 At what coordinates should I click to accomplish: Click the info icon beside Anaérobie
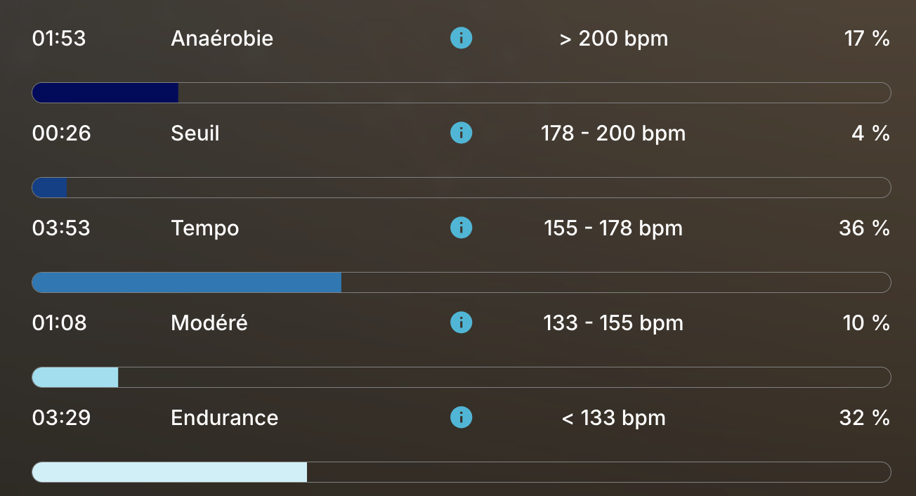click(x=461, y=38)
